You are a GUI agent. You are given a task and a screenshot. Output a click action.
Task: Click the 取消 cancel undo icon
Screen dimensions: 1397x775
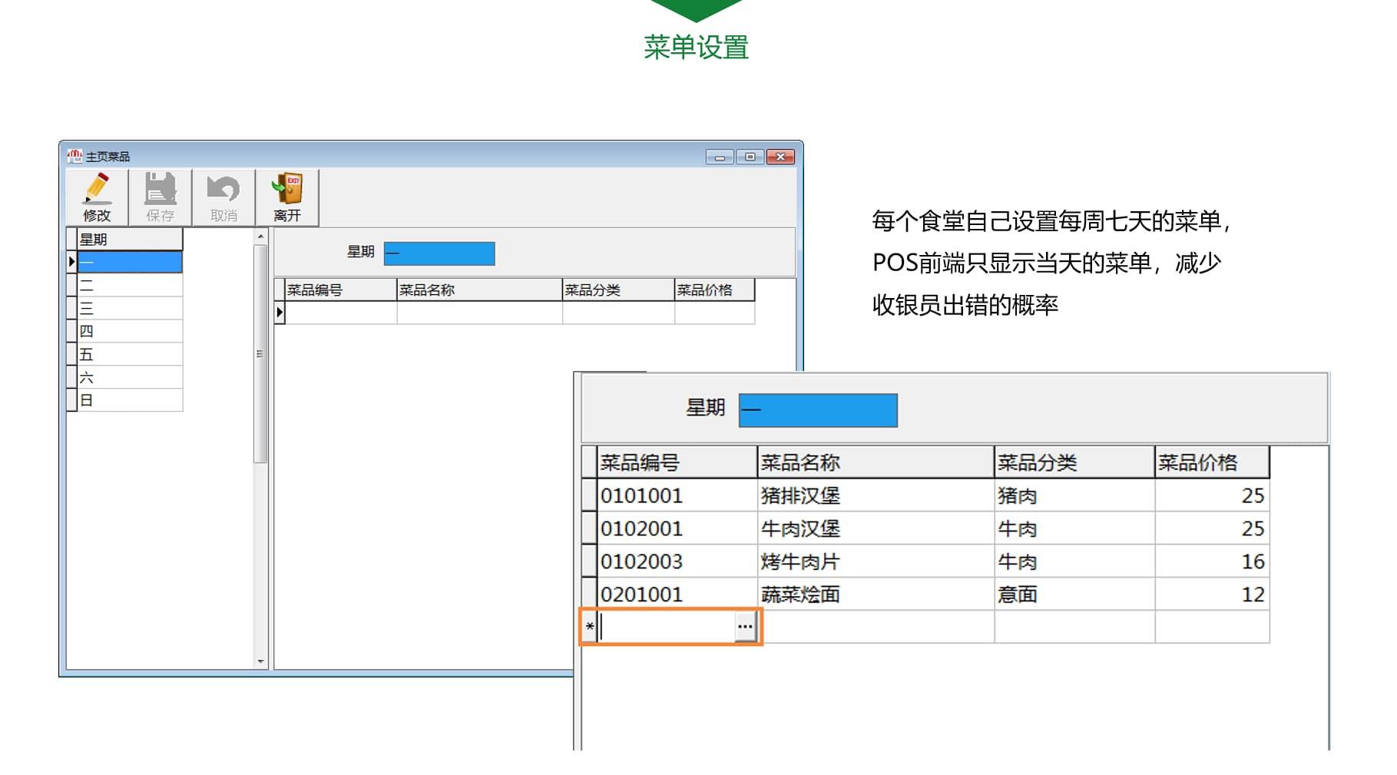click(221, 187)
